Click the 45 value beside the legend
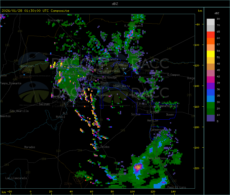Screen dimensions: 230x195 pos(218,70)
